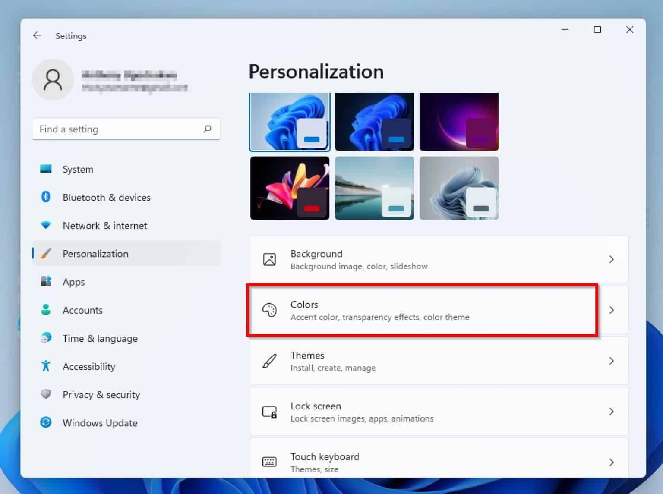Open Privacy & security settings
This screenshot has height=494, width=663.
pos(126,394)
